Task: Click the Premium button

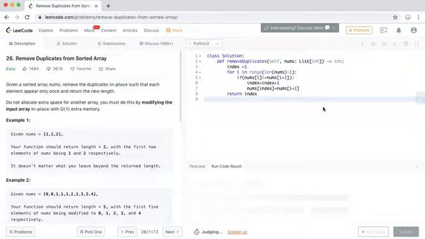Action: point(359,31)
